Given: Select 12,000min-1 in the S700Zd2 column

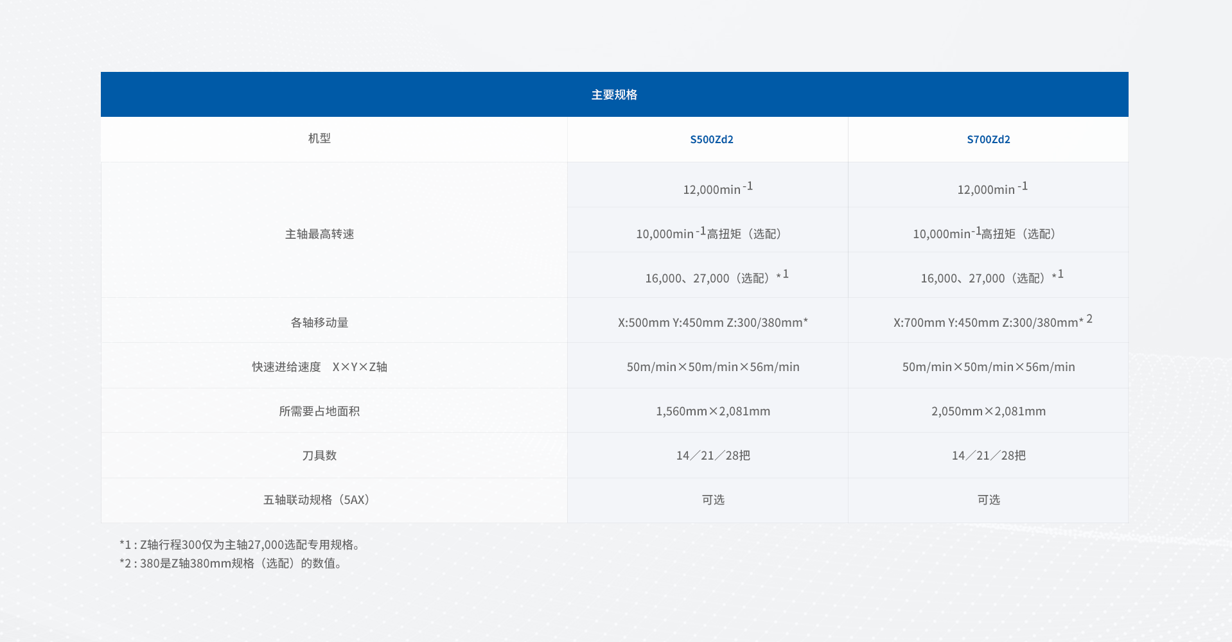Looking at the screenshot, I should coord(989,185).
